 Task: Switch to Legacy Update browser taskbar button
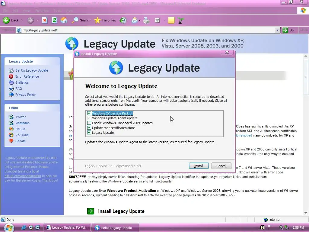click(x=67, y=227)
